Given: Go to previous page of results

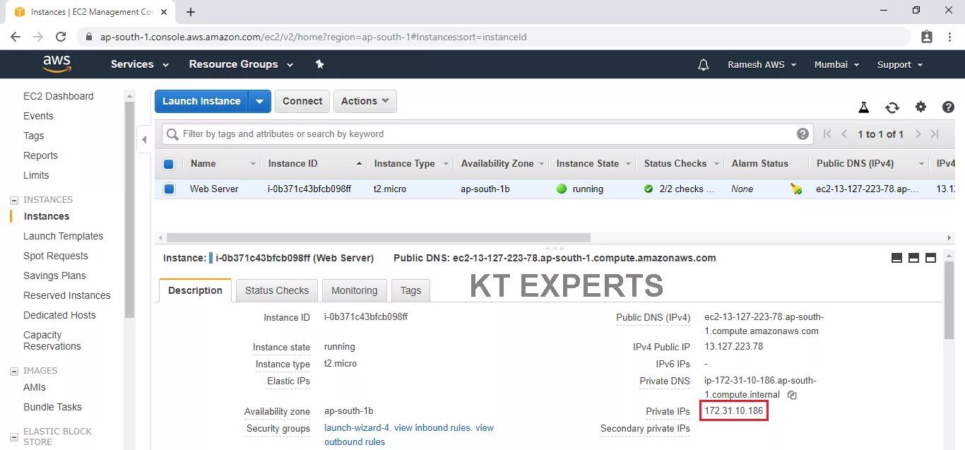Looking at the screenshot, I should [x=844, y=134].
